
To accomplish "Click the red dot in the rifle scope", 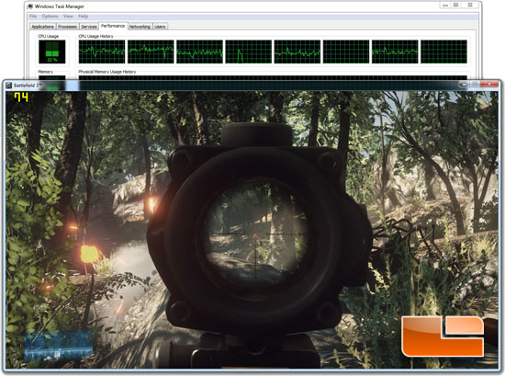I will tap(256, 237).
